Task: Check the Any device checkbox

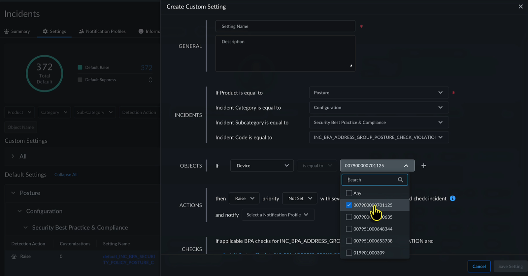Action: coord(349,193)
